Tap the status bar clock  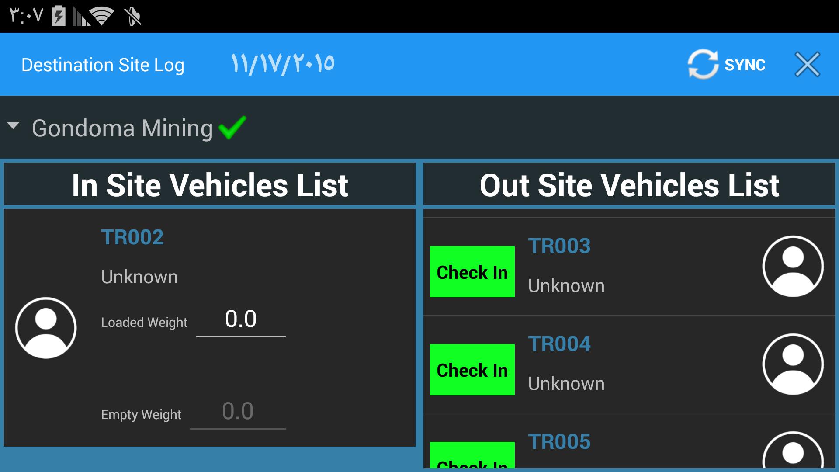point(26,16)
